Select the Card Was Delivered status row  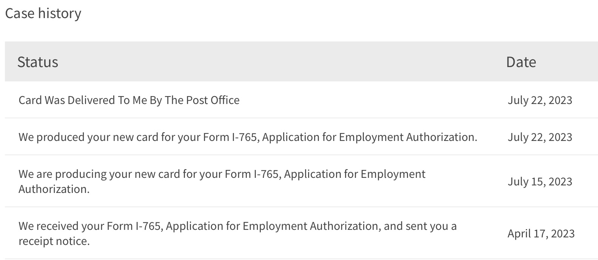(x=301, y=100)
